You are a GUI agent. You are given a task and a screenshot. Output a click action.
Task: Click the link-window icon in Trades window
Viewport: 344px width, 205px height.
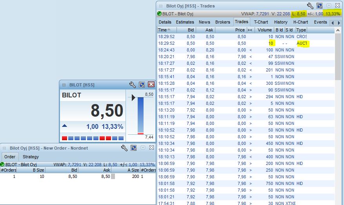tap(319, 6)
